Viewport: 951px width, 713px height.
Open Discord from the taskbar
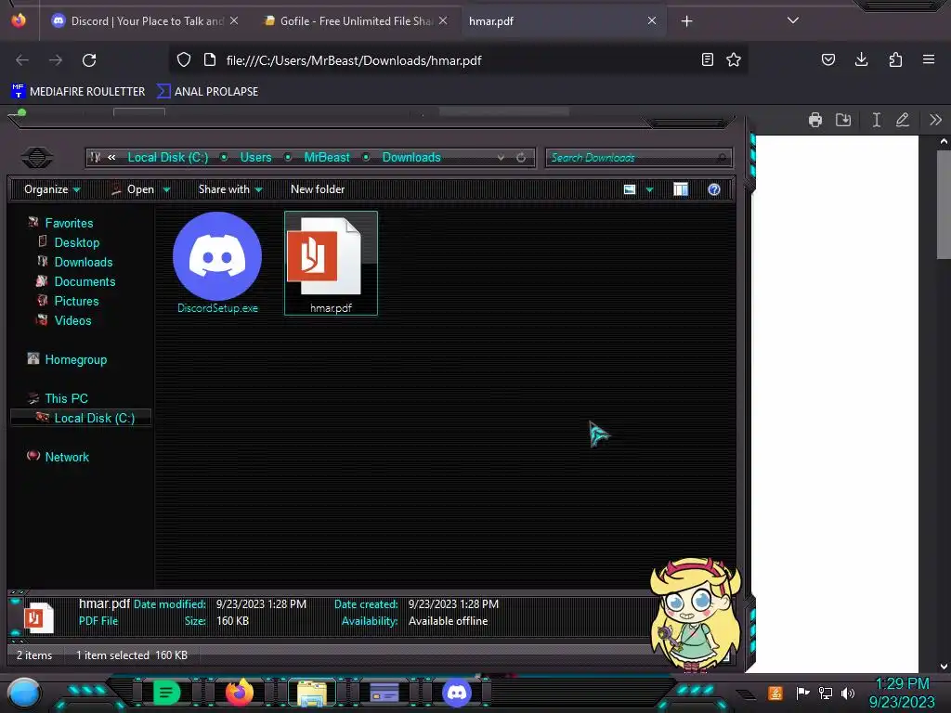pos(457,693)
